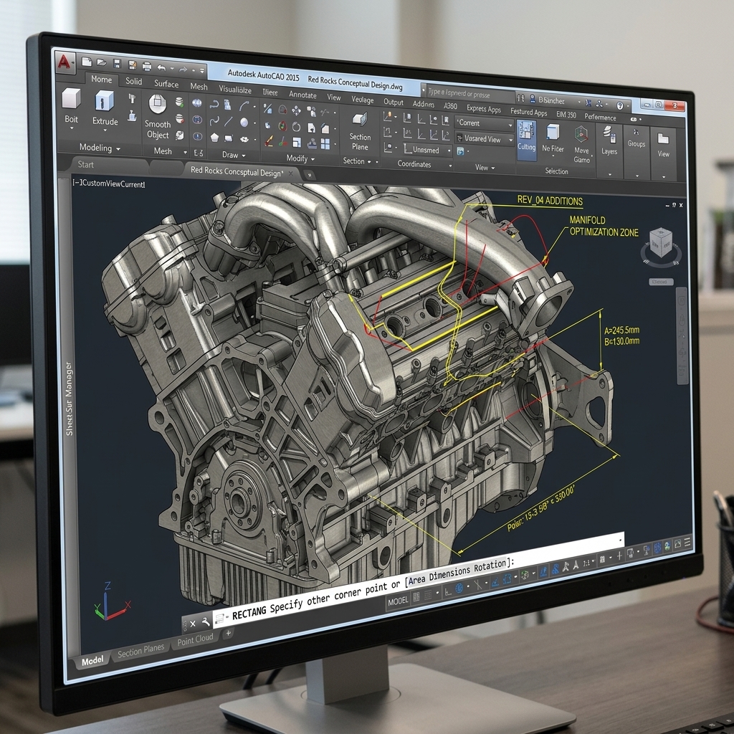Image resolution: width=734 pixels, height=734 pixels.
Task: Click the signed-in user name button
Action: tap(551, 100)
